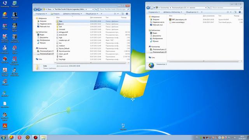The width and height of the screenshot is (249, 140).
Task: Select the steam_api.dll file
Action: 62,54
